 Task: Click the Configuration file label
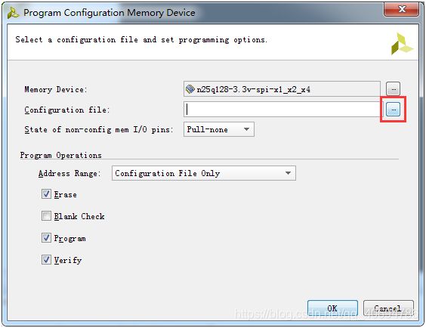coord(67,110)
